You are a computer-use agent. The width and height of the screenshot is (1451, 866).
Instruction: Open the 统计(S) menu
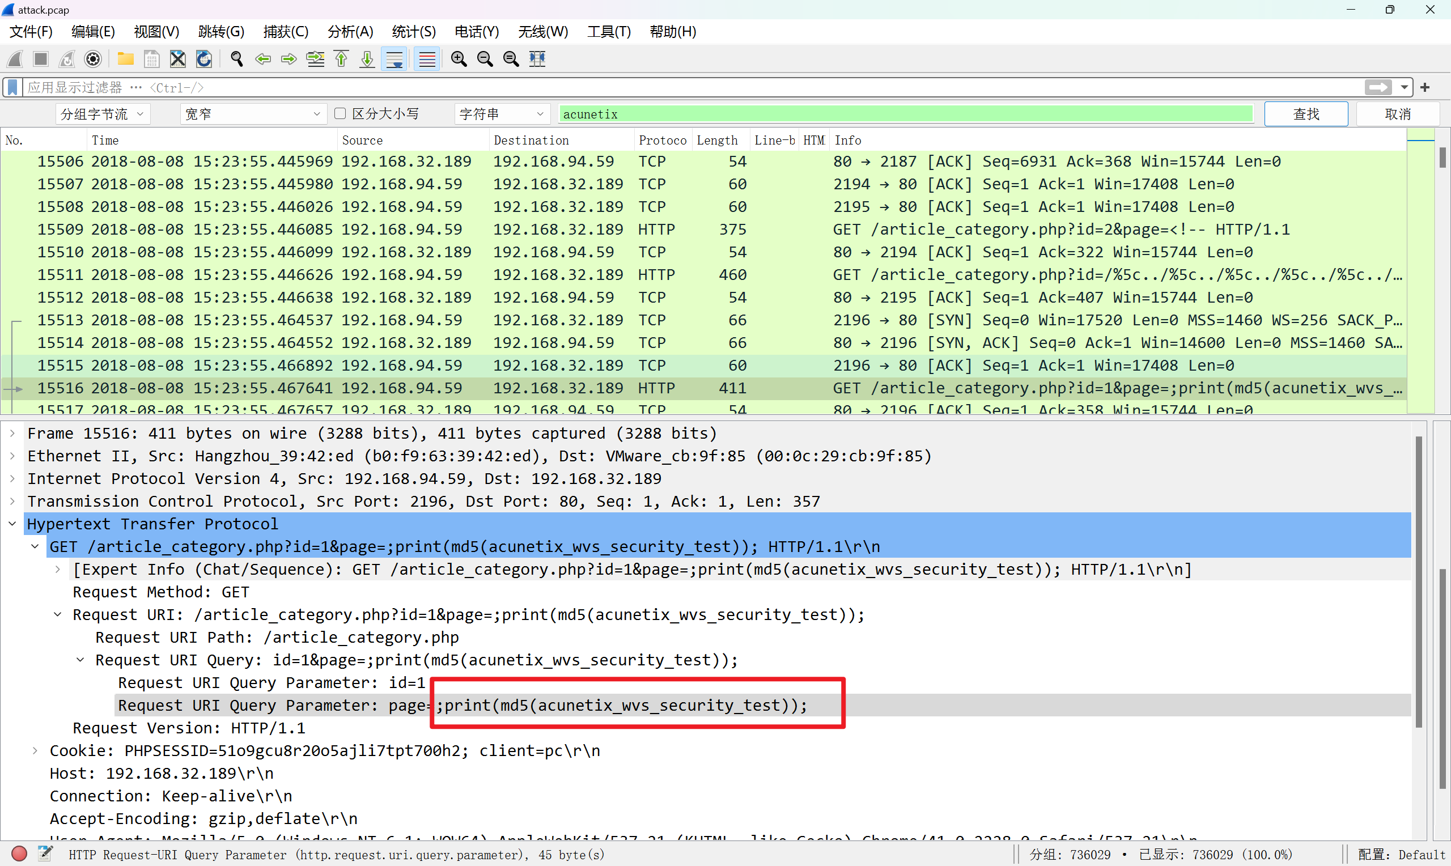click(414, 32)
